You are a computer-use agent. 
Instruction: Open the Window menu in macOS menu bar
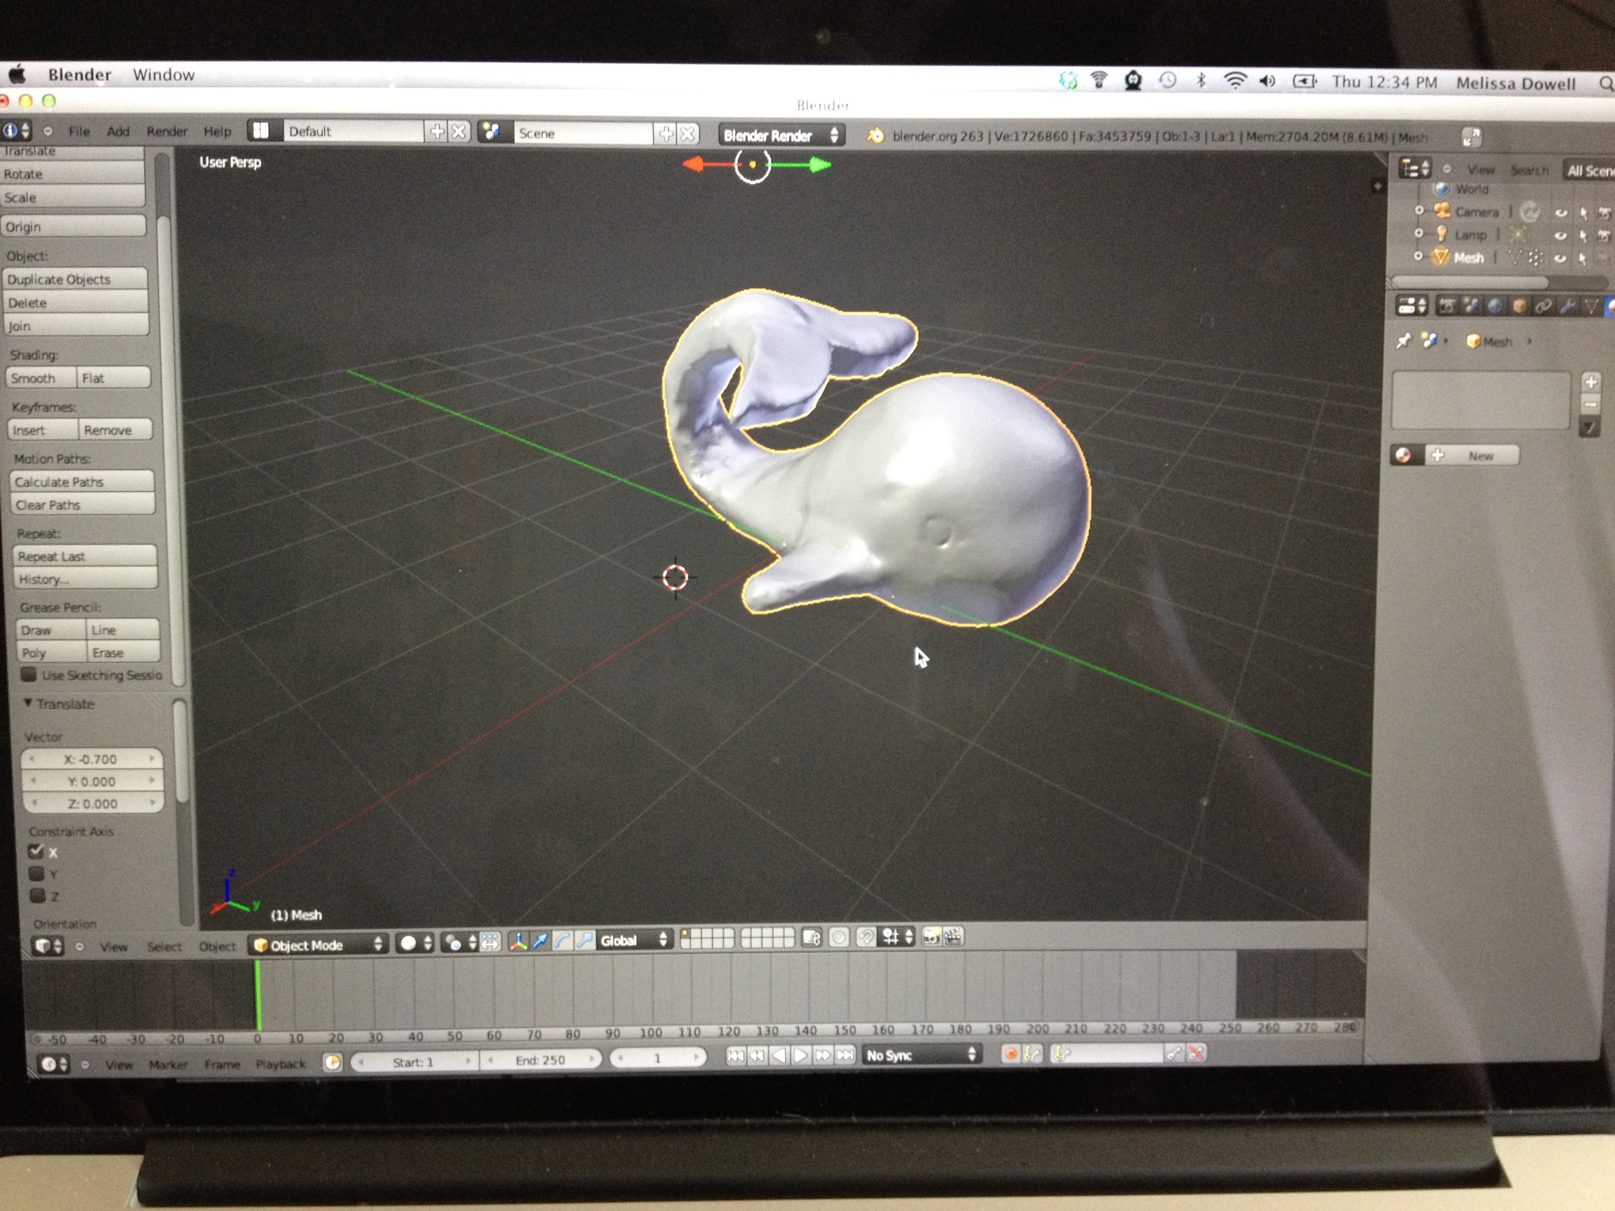pyautogui.click(x=164, y=75)
